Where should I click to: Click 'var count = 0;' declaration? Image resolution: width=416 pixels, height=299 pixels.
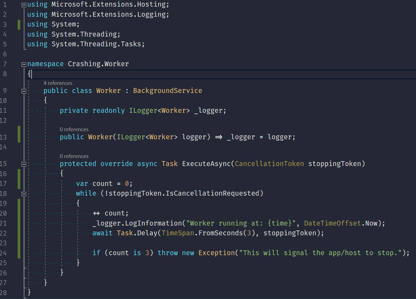click(104, 183)
